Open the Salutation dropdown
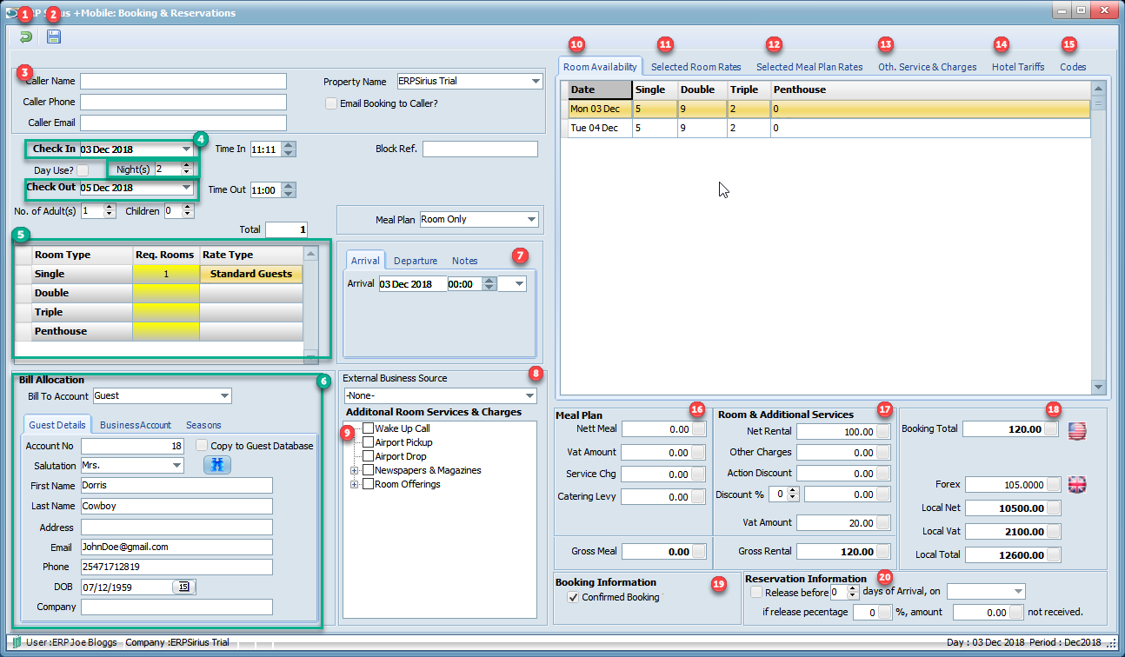 point(176,466)
